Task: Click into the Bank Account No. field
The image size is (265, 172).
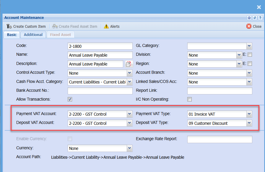Action: (x=100, y=91)
